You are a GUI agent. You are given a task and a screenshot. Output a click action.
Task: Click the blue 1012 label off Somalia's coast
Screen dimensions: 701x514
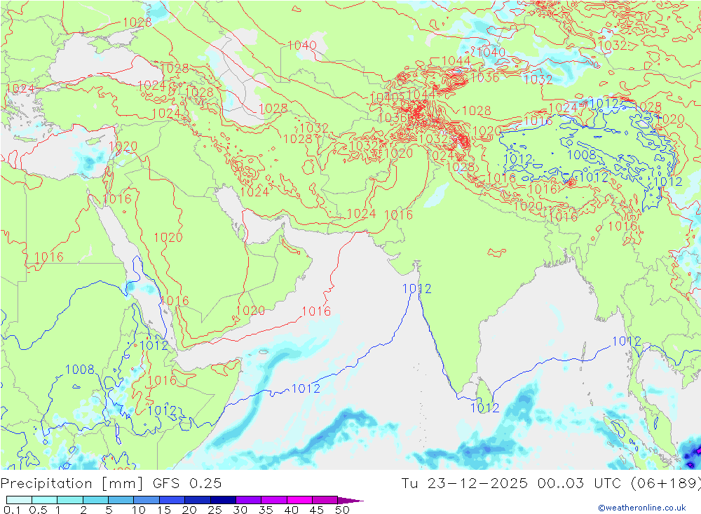306,388
